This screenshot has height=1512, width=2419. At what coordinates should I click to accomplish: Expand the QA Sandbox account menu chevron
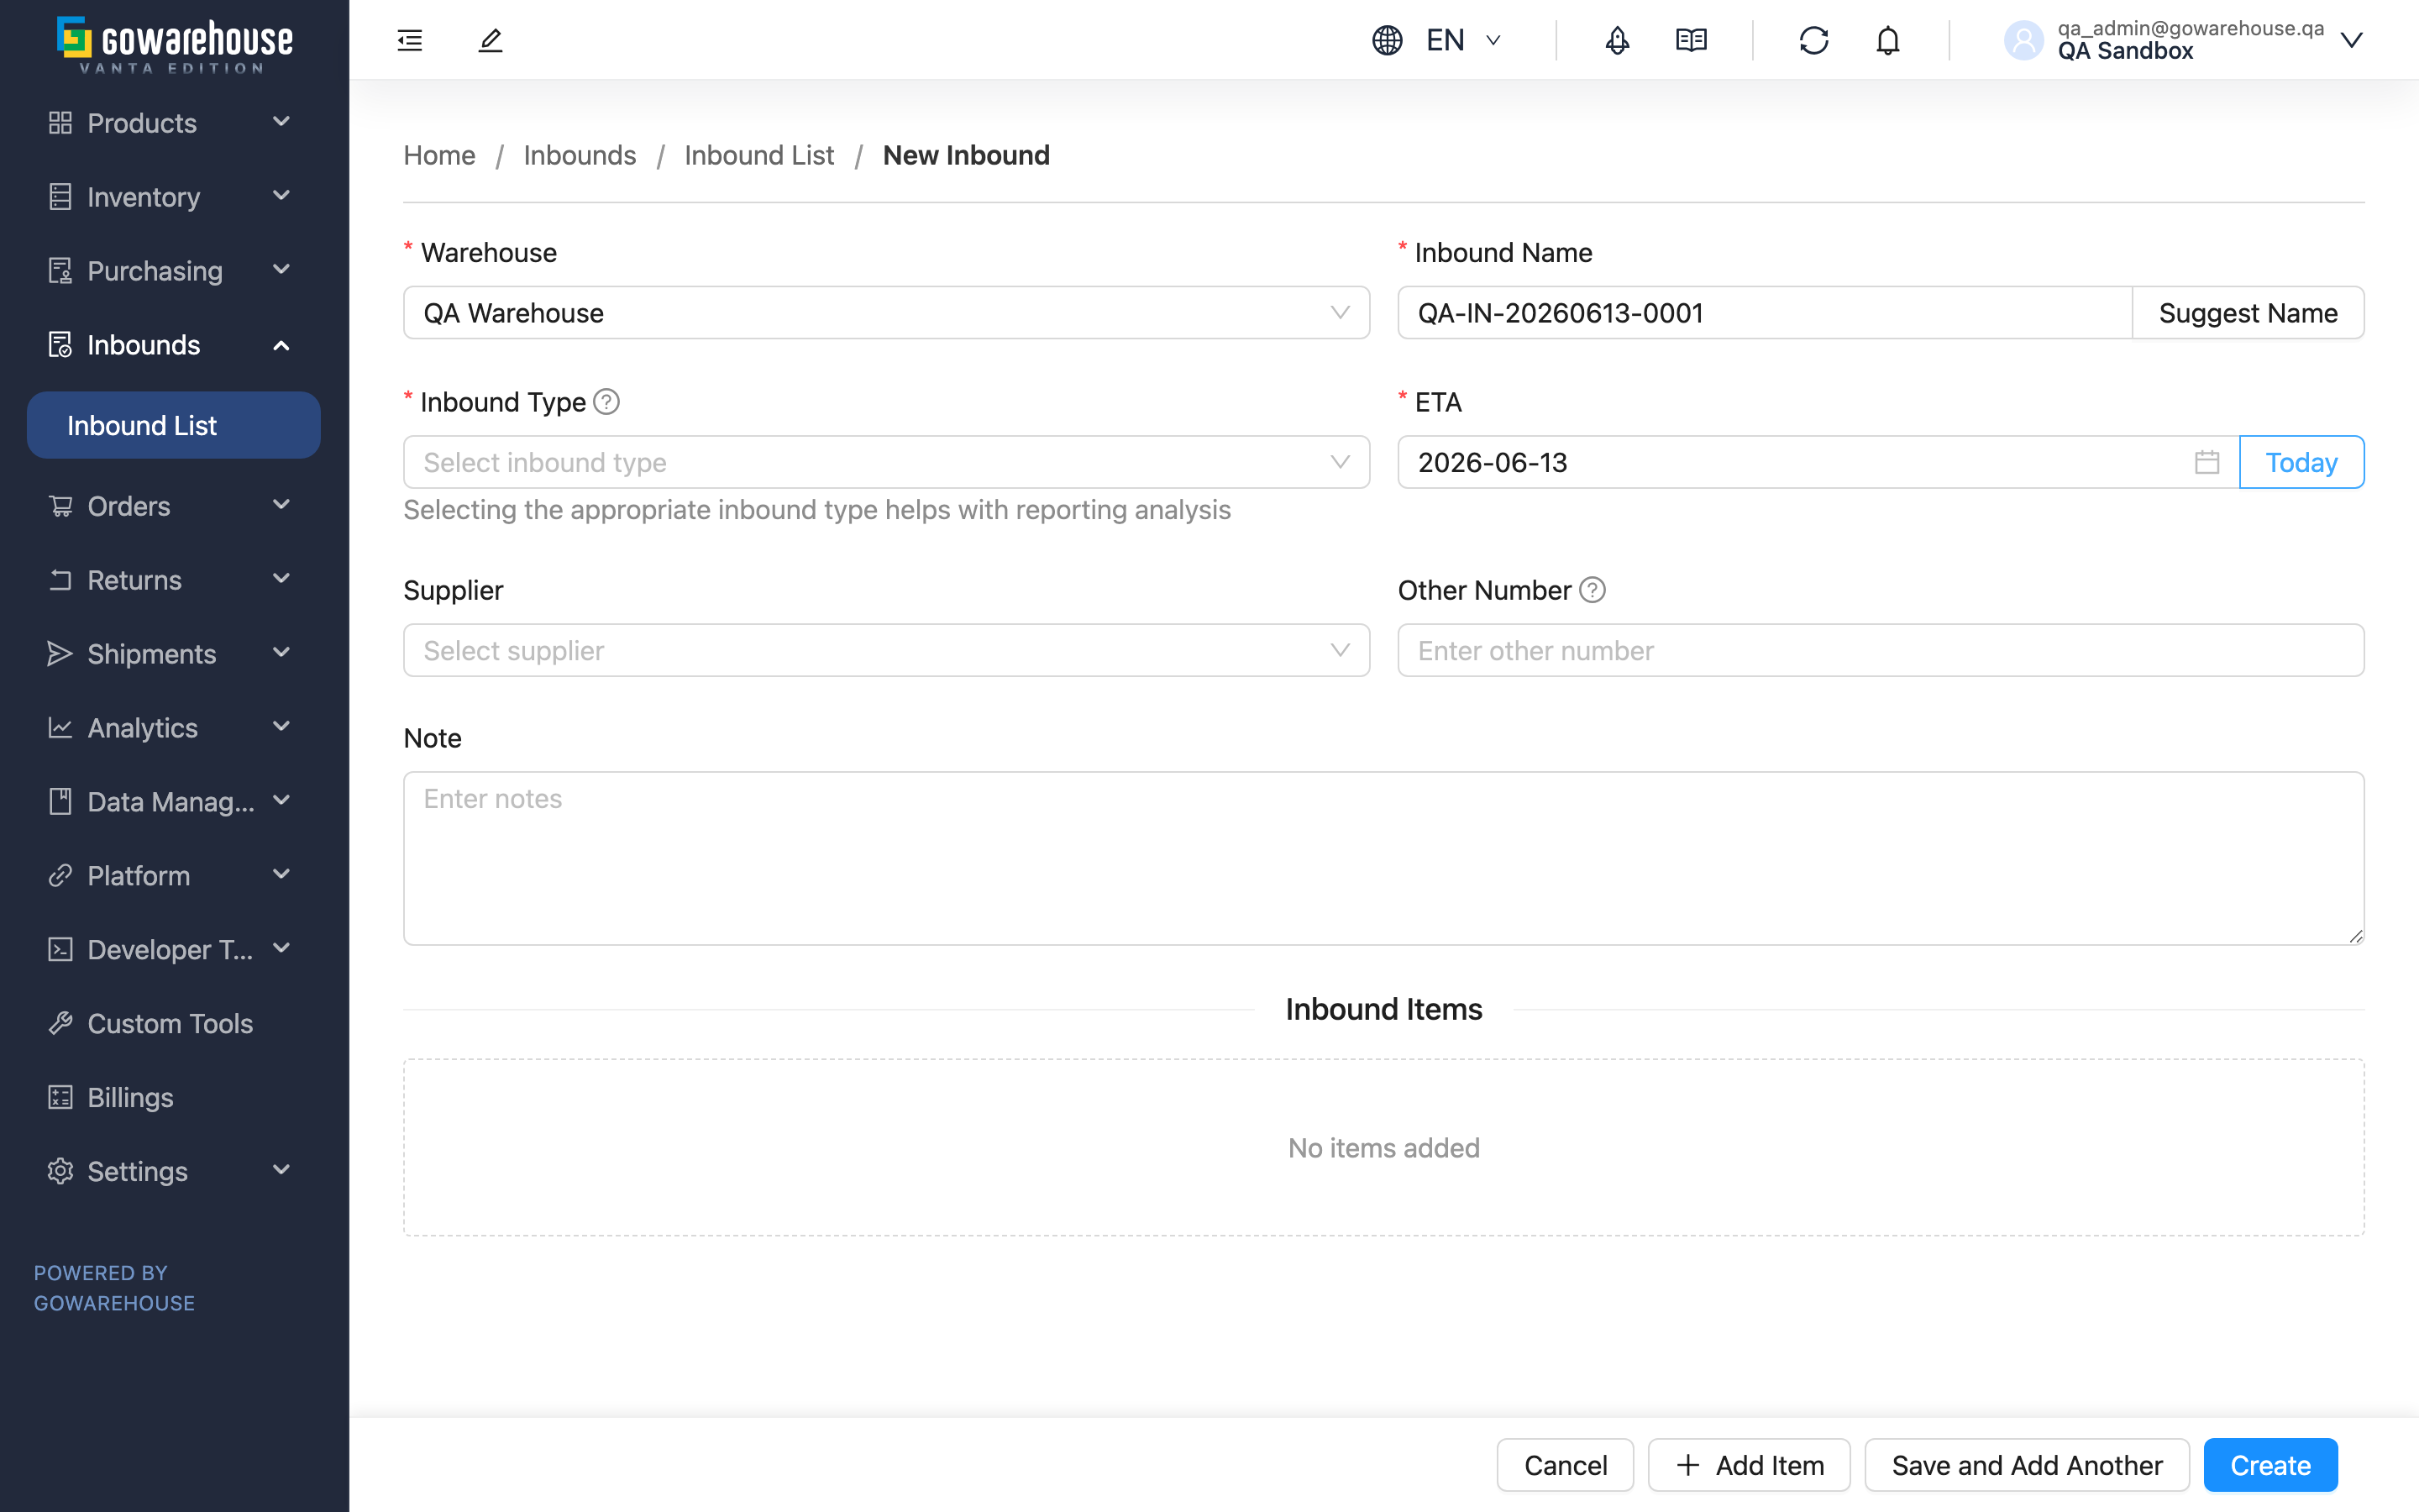pos(2351,40)
